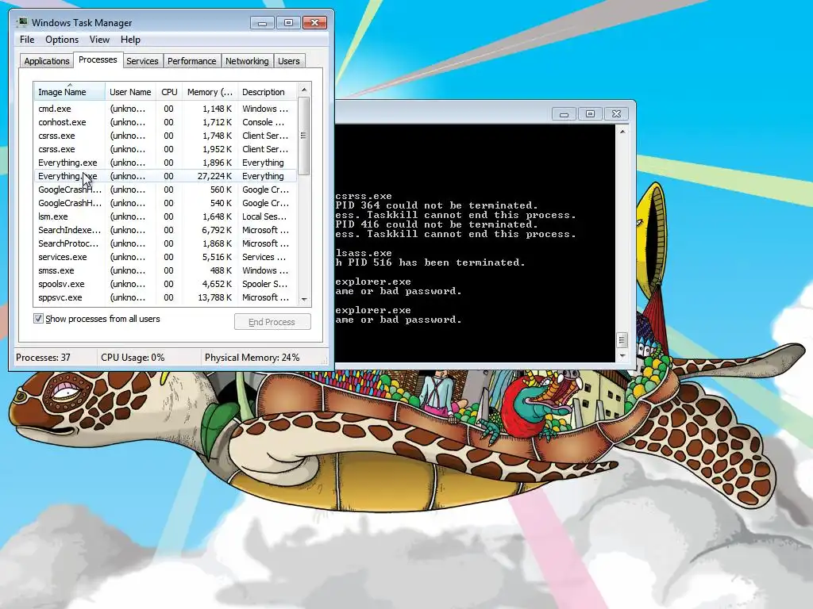Click the Task Manager title bar icon
The height and width of the screenshot is (609, 813).
(x=23, y=22)
